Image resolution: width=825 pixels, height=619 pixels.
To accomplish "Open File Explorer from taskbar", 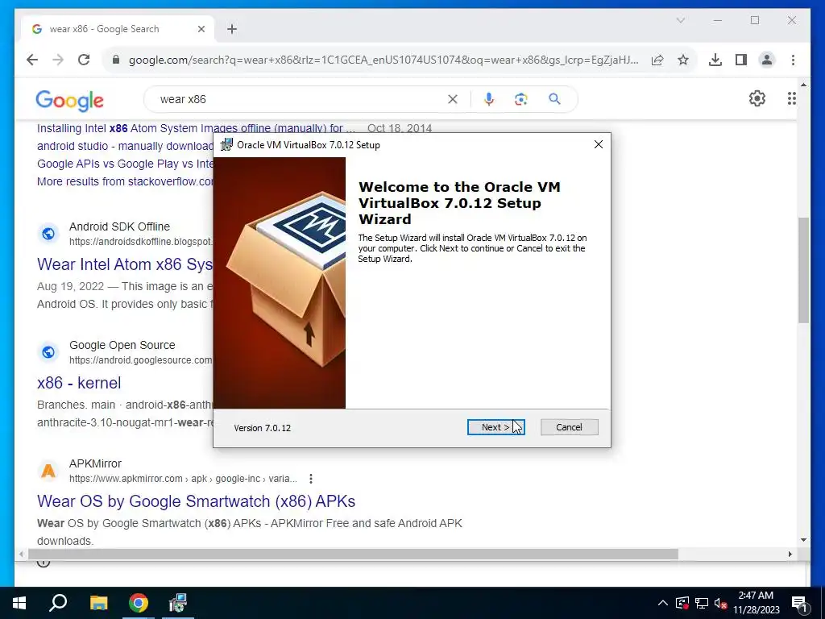I will pos(98,603).
